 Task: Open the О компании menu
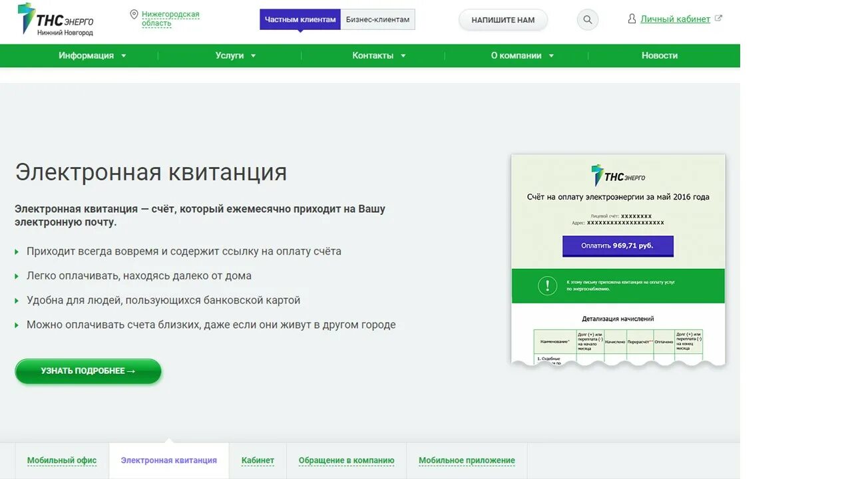click(x=517, y=56)
